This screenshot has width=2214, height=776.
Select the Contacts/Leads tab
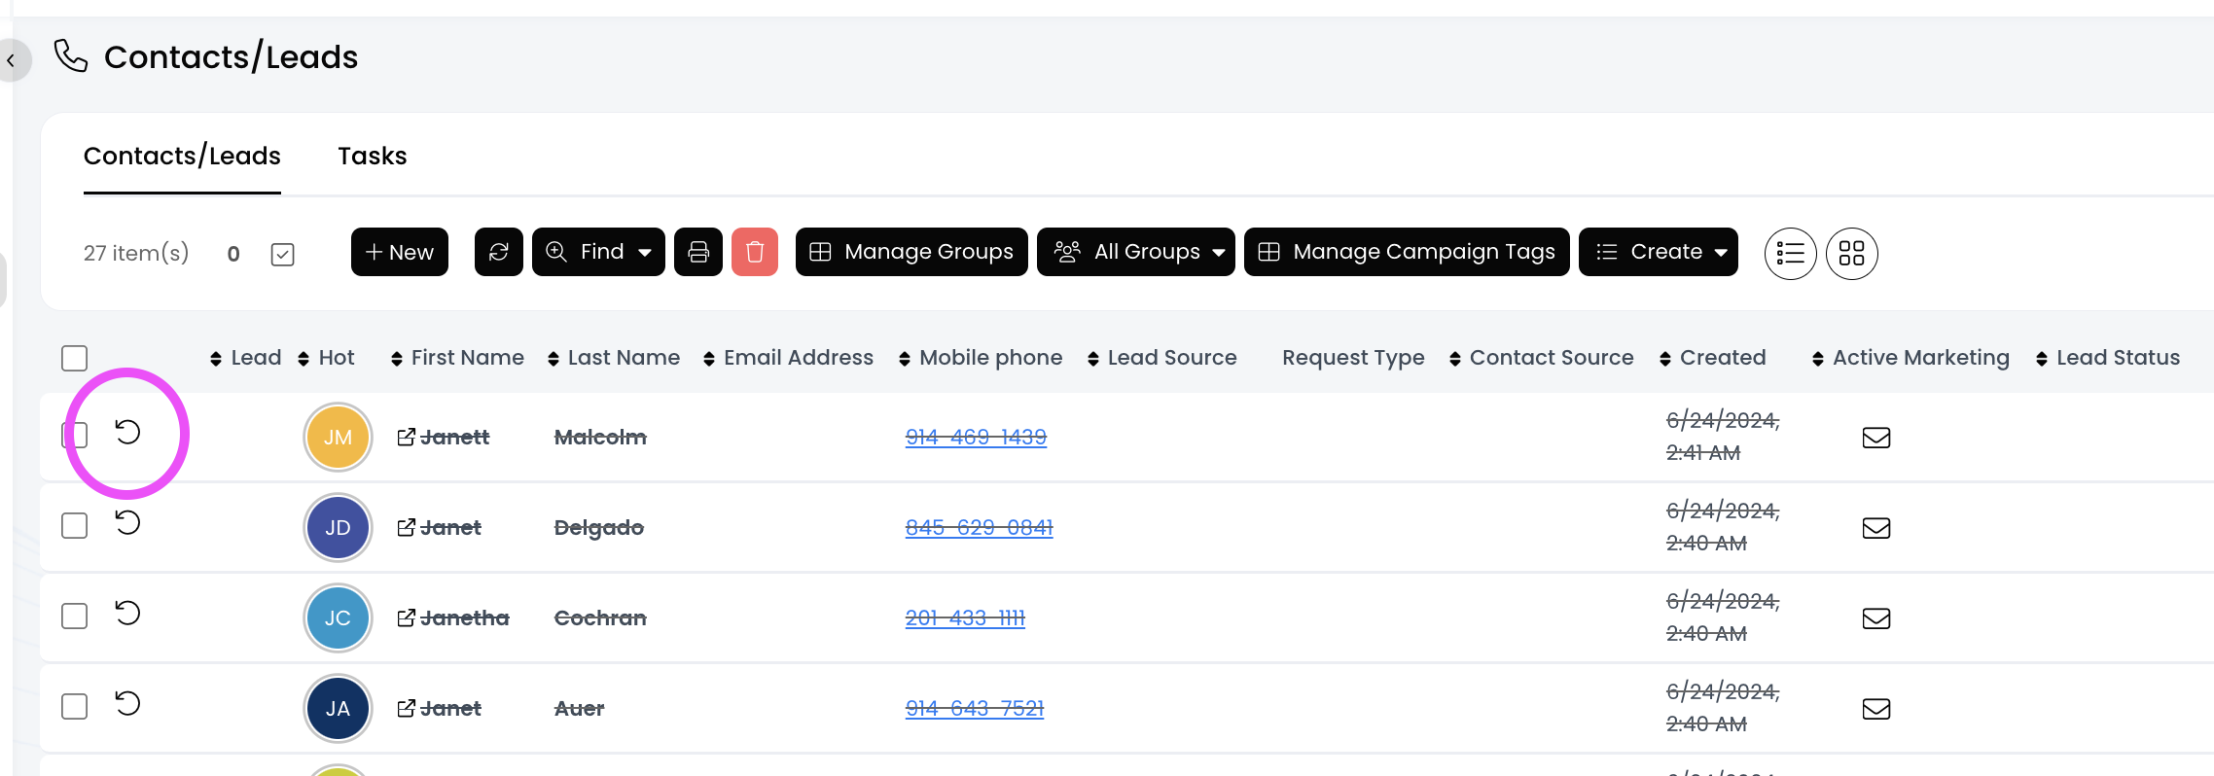click(x=182, y=157)
